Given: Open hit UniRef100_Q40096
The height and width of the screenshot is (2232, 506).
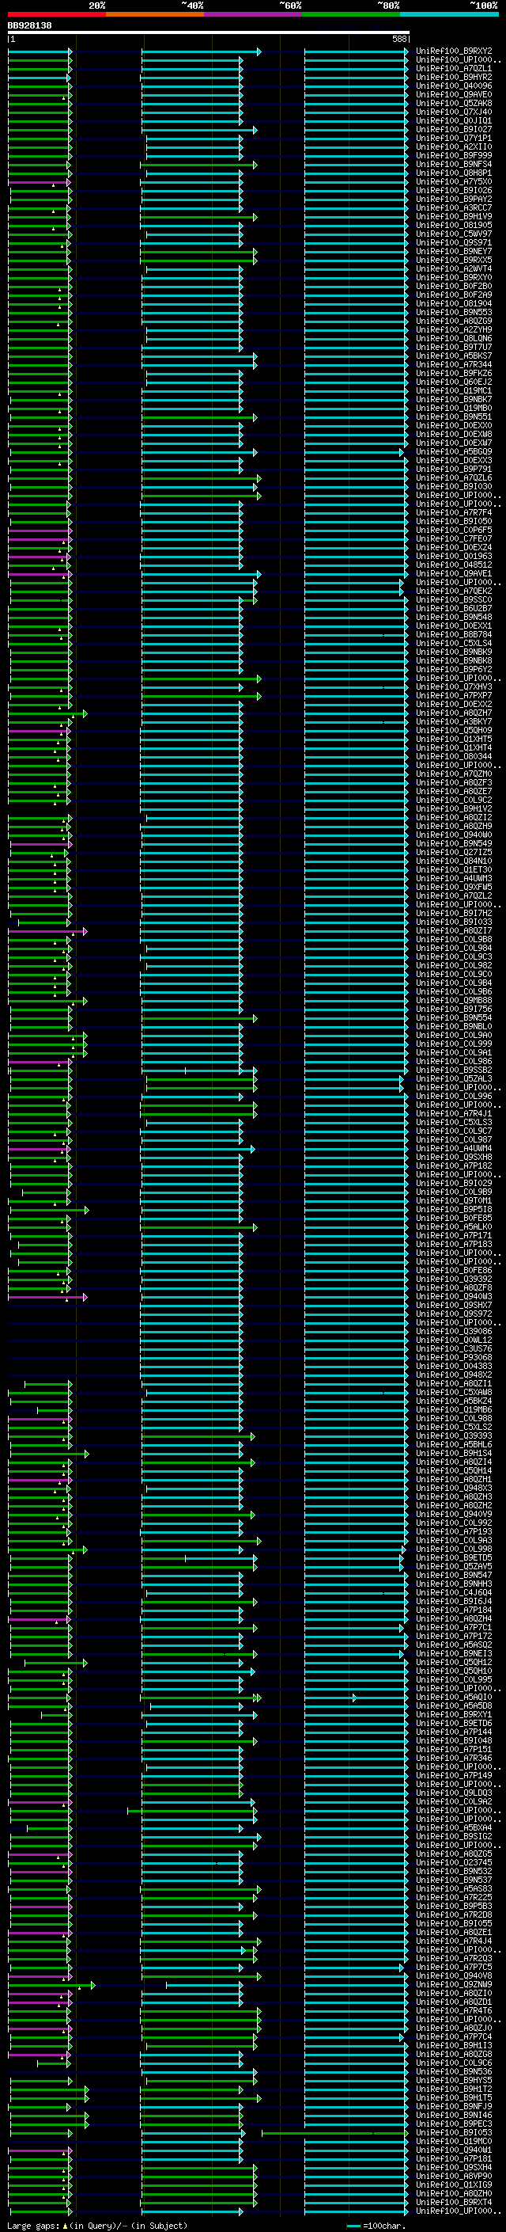Looking at the screenshot, I should (454, 86).
